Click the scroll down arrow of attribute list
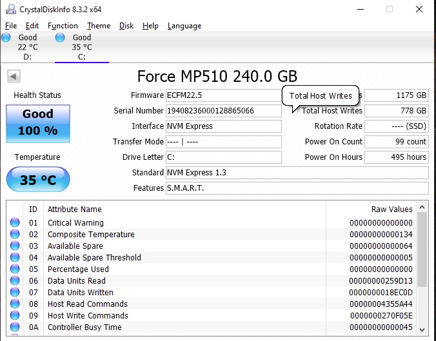This screenshot has height=341, width=436. coord(422,330)
